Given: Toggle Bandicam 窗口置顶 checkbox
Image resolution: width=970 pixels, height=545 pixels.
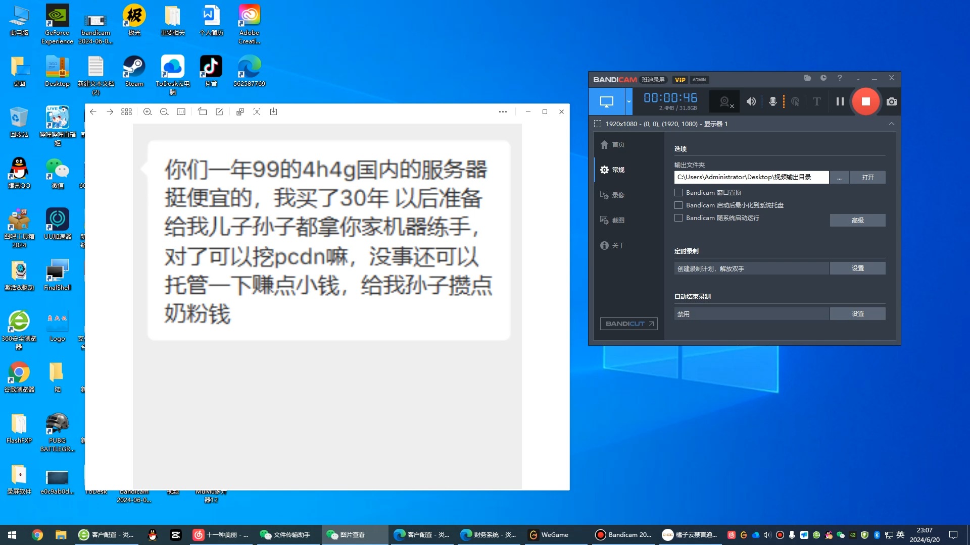Looking at the screenshot, I should (x=679, y=192).
